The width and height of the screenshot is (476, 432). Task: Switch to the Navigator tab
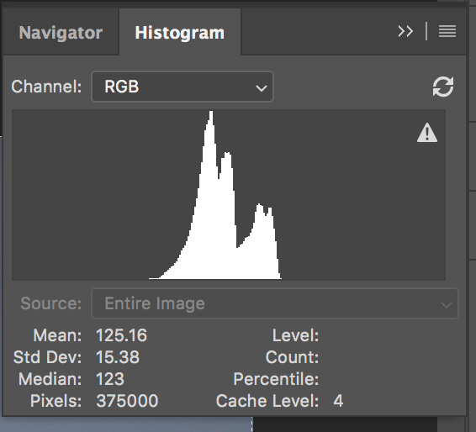61,33
